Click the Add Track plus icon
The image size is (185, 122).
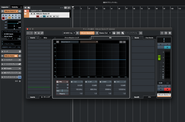click(x=25, y=8)
